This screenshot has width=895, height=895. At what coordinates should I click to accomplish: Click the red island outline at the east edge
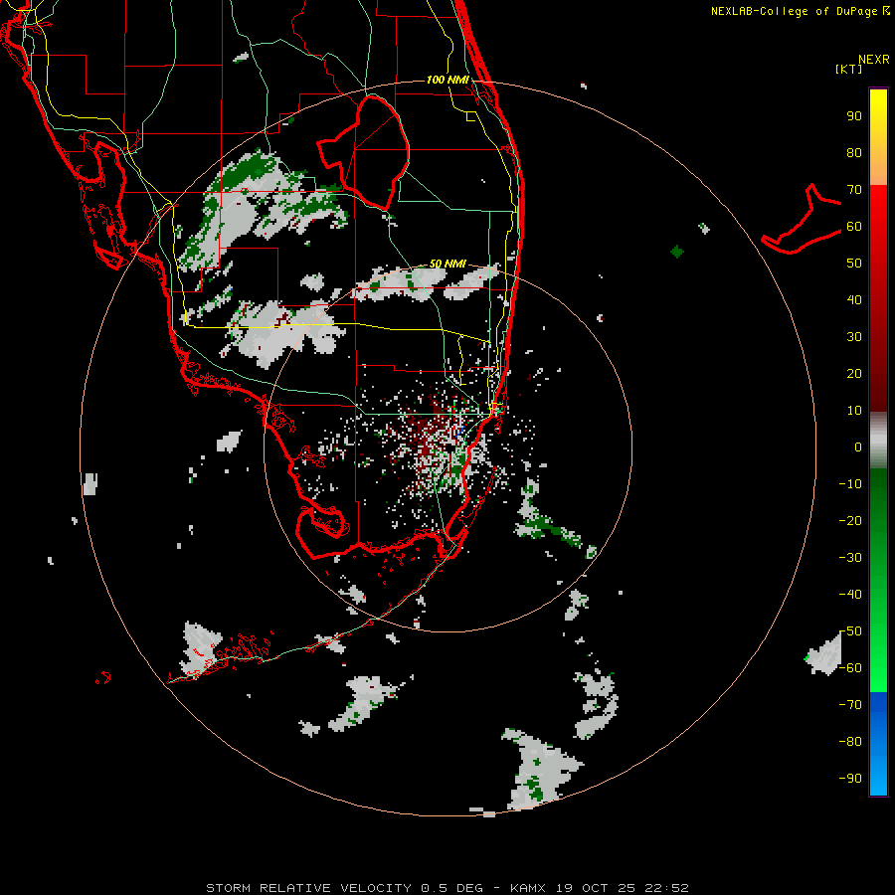point(802,219)
